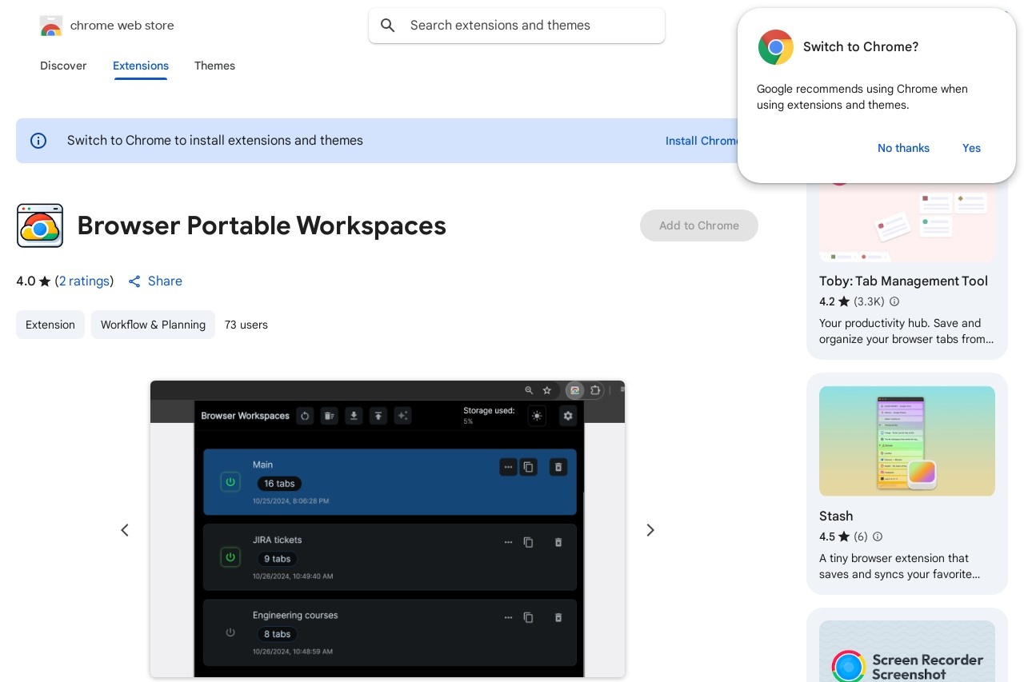Click the 'Browser Portable Workspaces' heading

[262, 225]
